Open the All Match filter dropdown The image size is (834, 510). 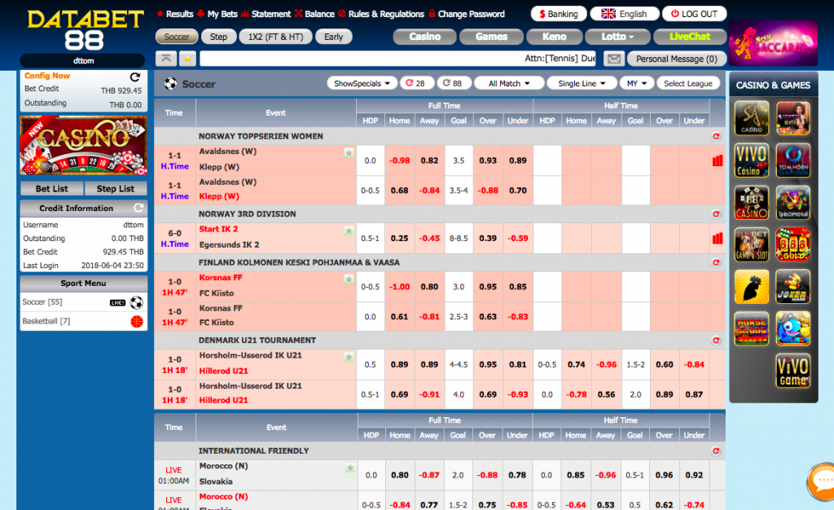point(509,83)
